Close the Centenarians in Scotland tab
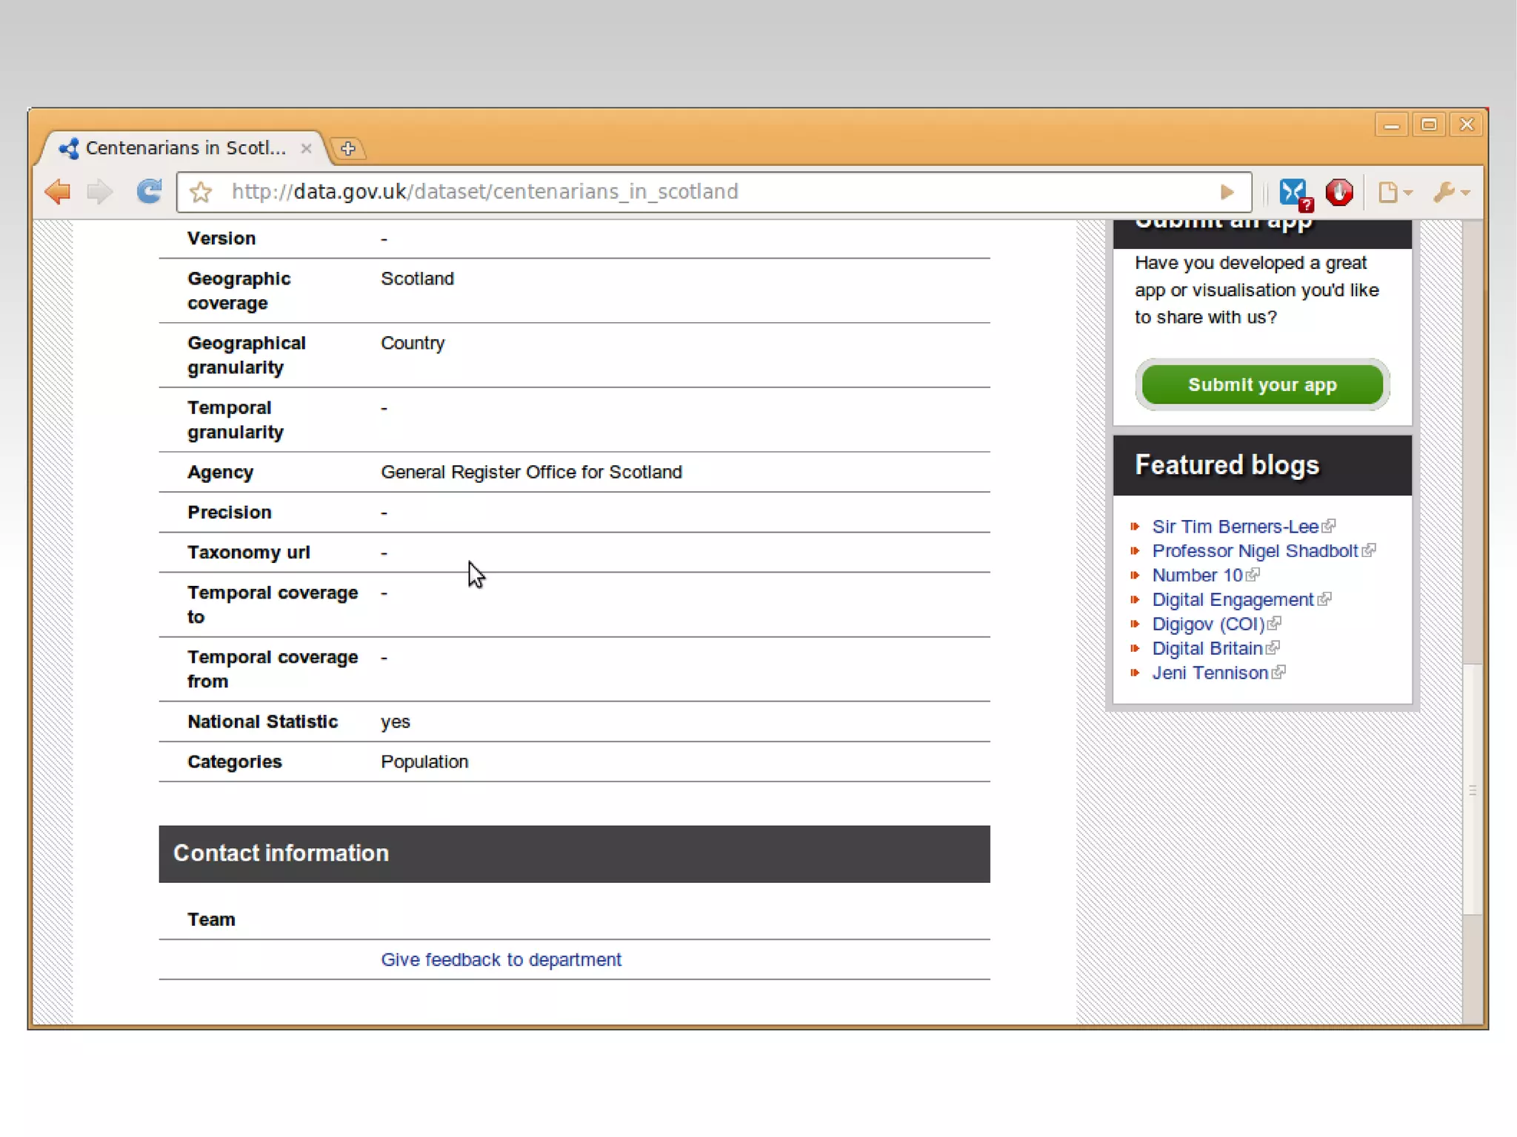 [x=306, y=148]
